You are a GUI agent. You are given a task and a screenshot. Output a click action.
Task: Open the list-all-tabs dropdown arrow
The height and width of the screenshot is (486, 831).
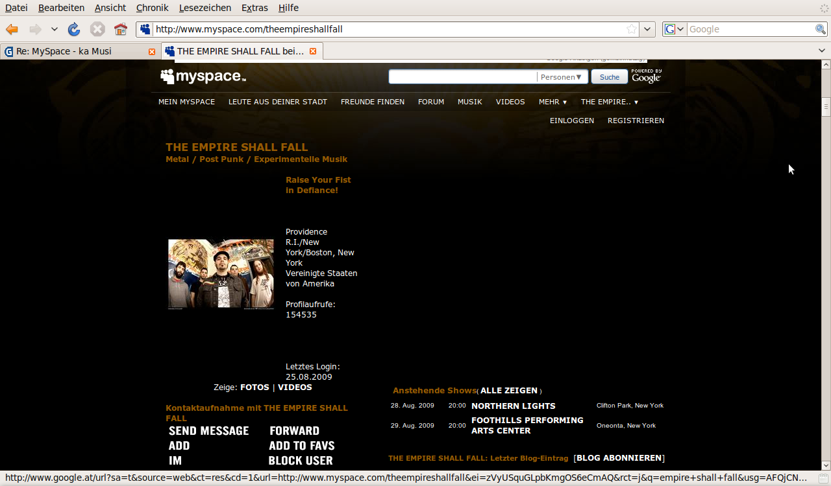tap(822, 51)
